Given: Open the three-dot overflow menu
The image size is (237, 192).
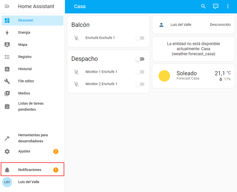Looking at the screenshot, I should tap(228, 6).
